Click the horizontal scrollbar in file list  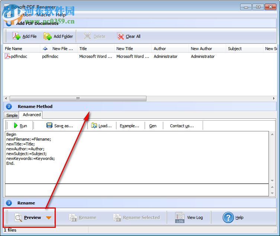click(78, 99)
